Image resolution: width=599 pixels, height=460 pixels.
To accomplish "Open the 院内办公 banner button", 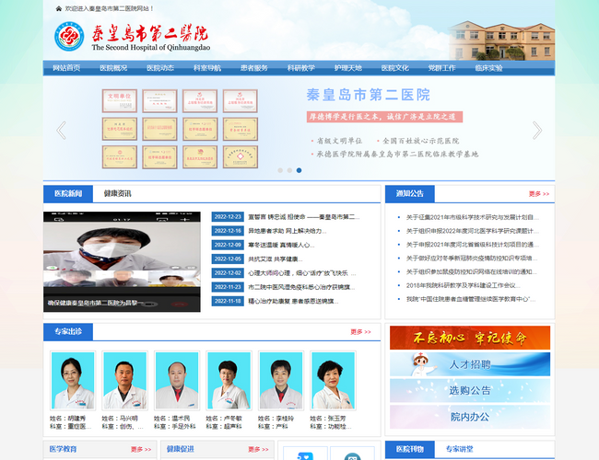I will (x=470, y=417).
